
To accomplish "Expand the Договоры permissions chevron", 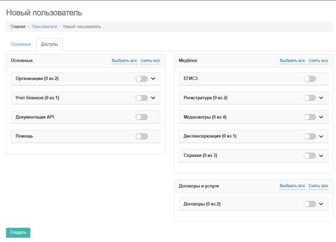I will (x=321, y=204).
